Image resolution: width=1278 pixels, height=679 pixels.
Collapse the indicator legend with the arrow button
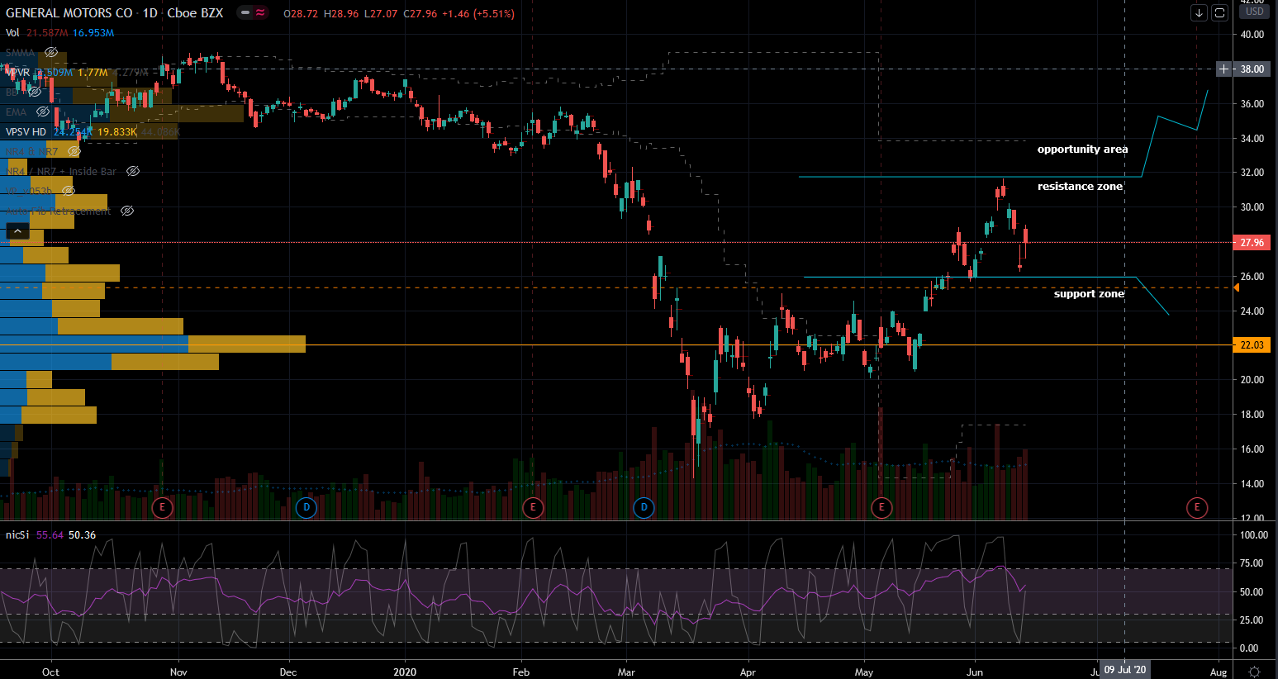[x=17, y=231]
